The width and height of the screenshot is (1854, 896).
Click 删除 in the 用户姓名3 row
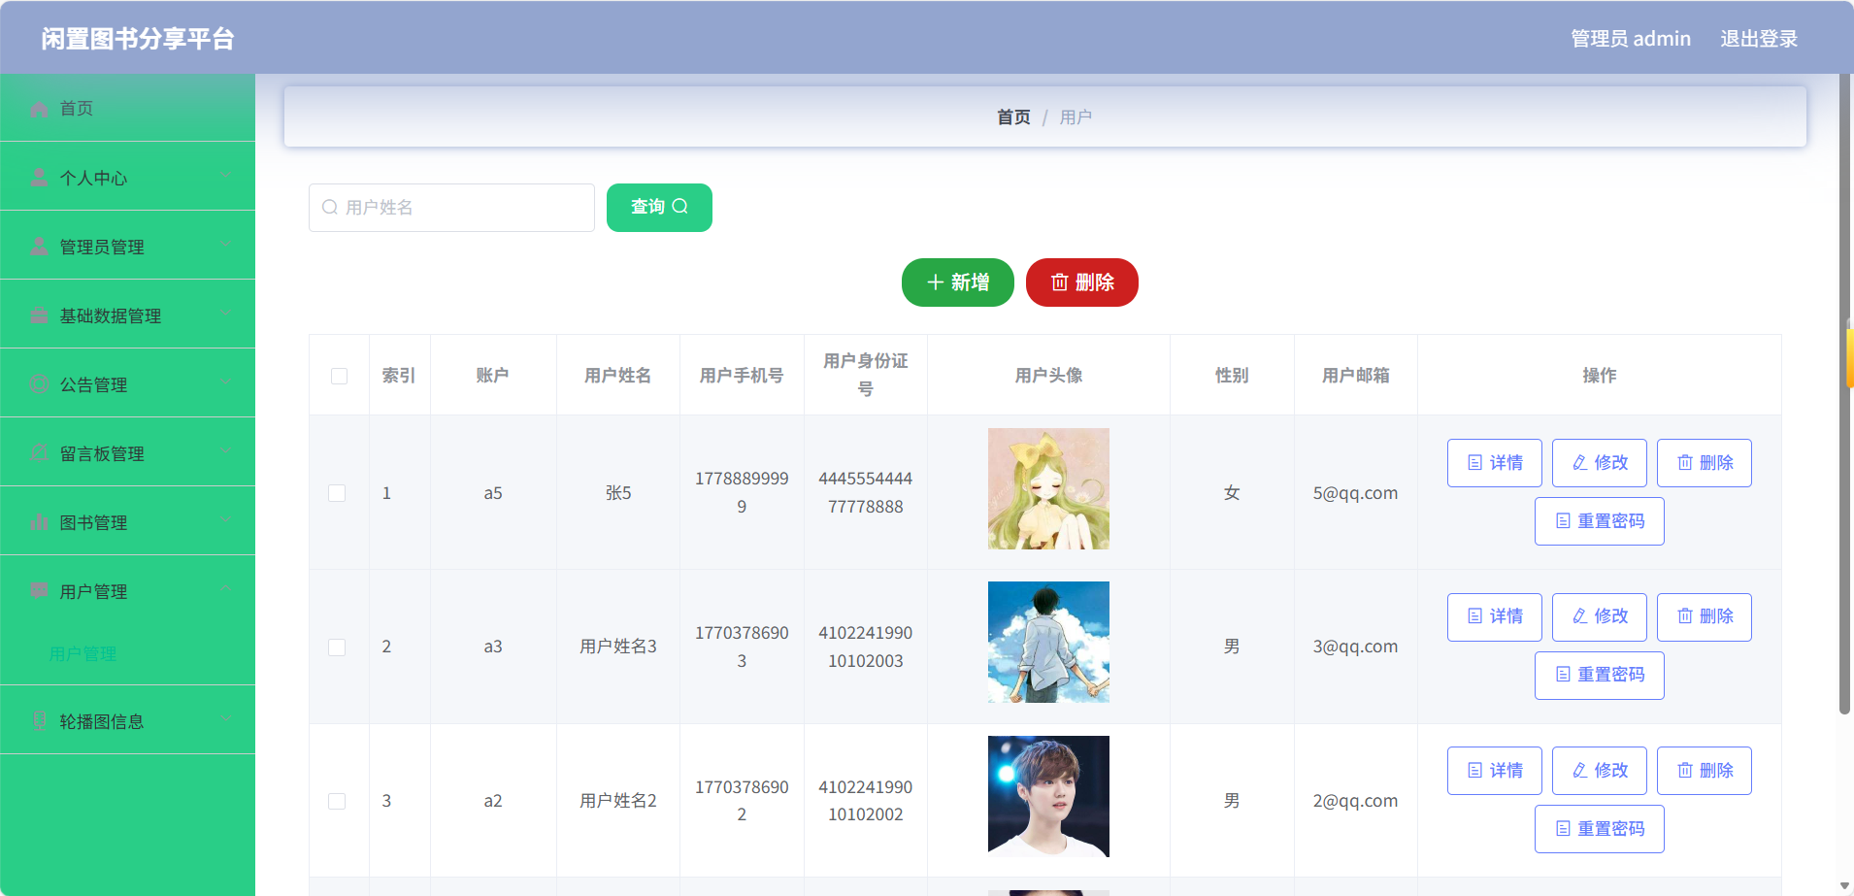tap(1705, 617)
